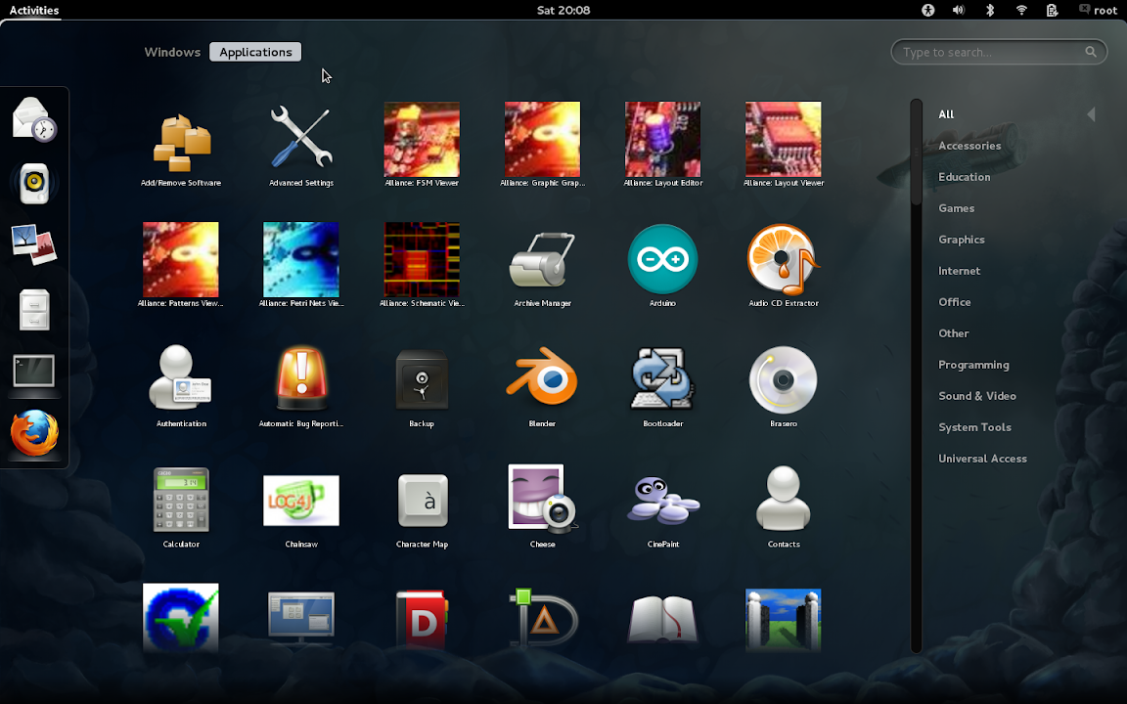Launch Advanced Settings tool
The image size is (1127, 704).
(x=301, y=143)
